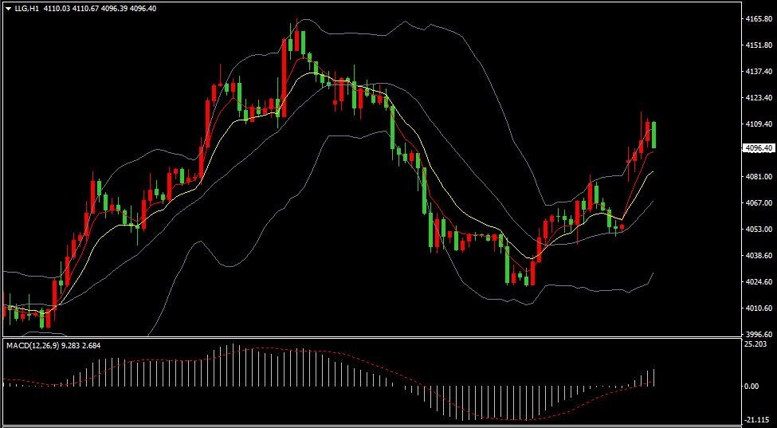Viewport: 777px width, 428px height.
Task: Click the highlighted 4096.40 current price tag
Action: tap(759, 147)
